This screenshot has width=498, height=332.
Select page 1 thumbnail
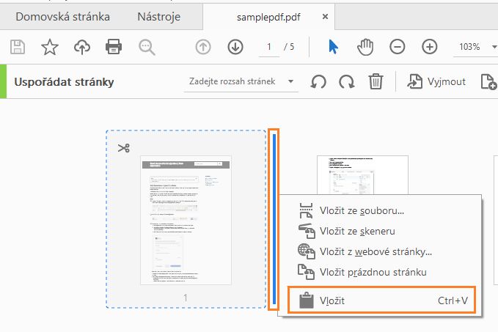coord(186,220)
